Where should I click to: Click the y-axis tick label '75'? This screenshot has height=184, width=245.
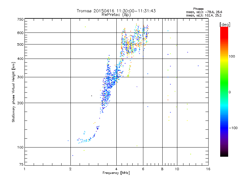coord(21,164)
